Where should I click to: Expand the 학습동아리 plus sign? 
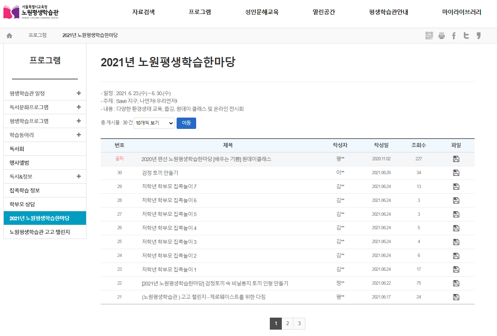(x=79, y=135)
